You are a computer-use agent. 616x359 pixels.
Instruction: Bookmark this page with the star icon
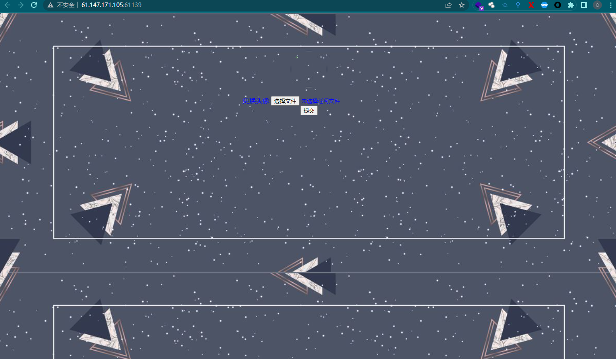tap(462, 5)
